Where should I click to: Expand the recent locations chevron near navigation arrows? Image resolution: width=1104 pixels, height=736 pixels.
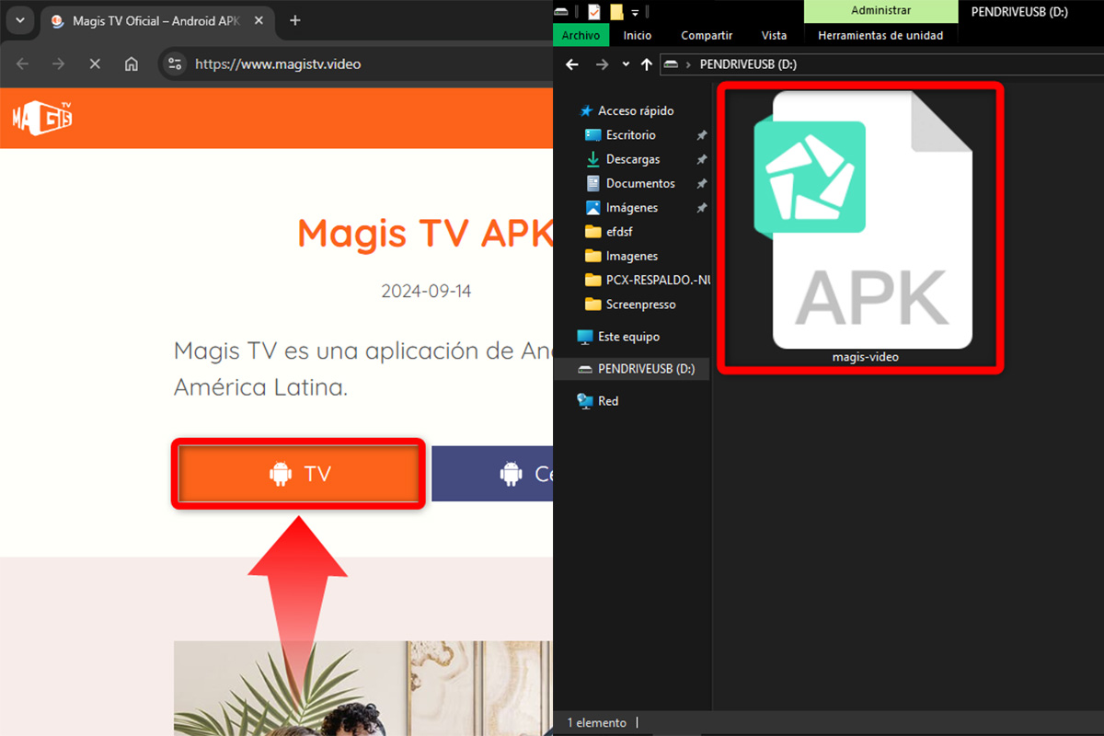pos(624,64)
